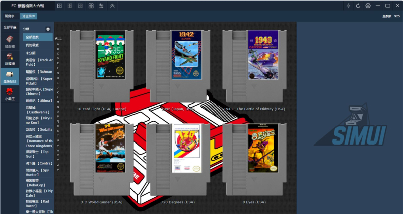Select the 全部遊戲 category

click(x=38, y=37)
